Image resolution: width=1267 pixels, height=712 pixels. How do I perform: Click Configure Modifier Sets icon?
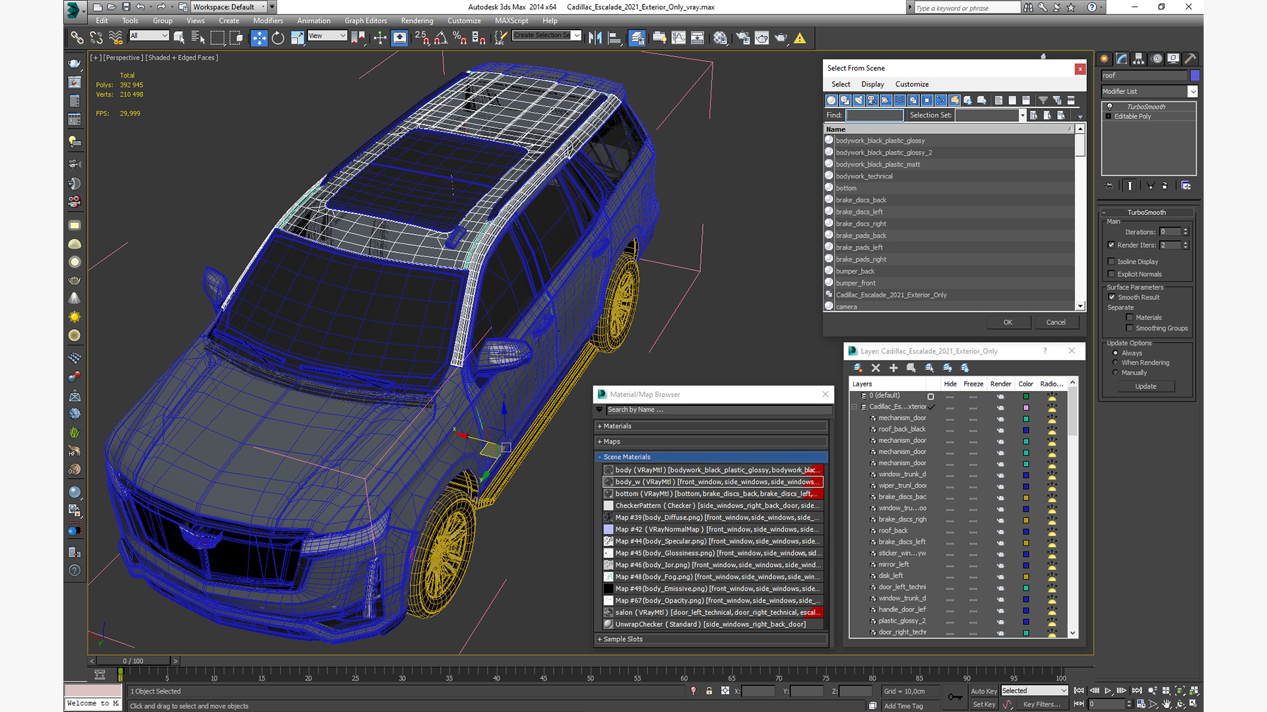[1186, 186]
